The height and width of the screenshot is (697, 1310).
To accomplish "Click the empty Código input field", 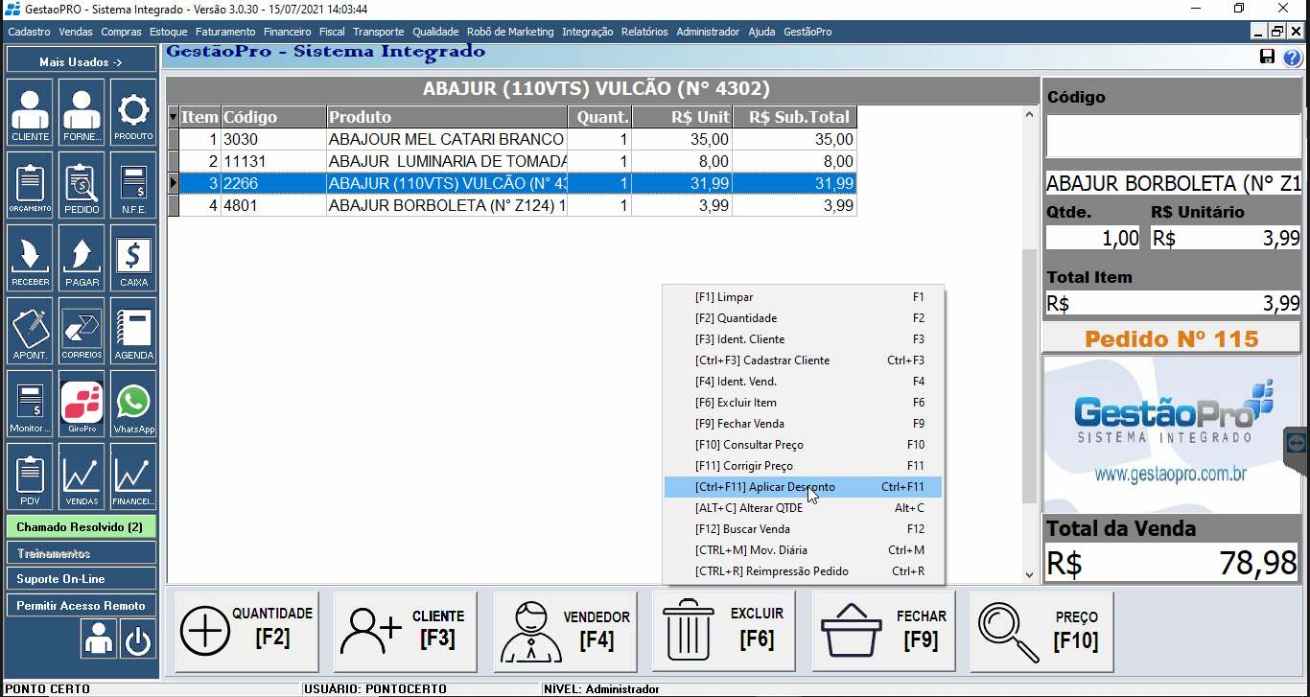I will coord(1172,136).
